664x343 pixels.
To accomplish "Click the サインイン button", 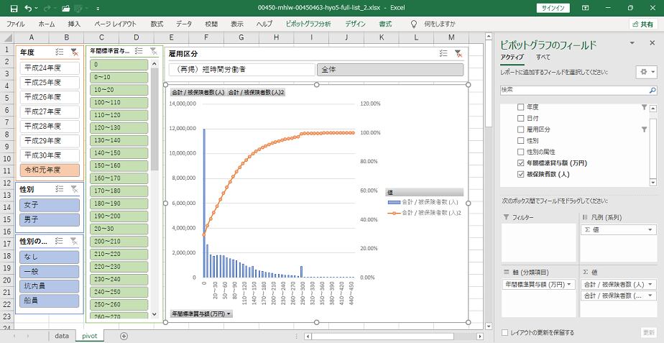I will click(x=553, y=8).
